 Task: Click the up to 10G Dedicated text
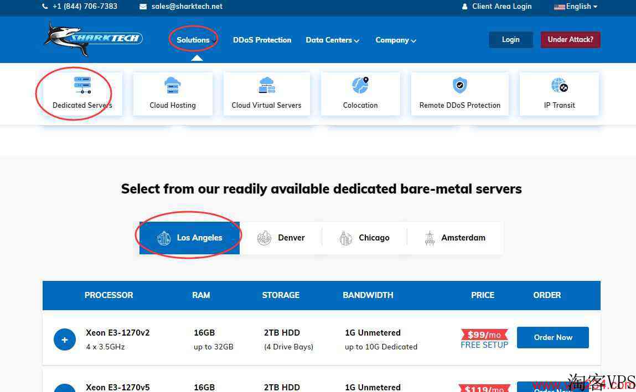(381, 347)
